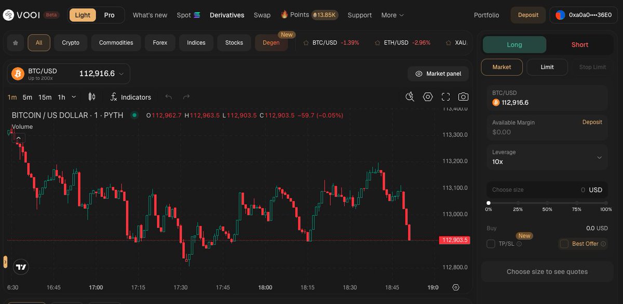Undo the last chart action
The height and width of the screenshot is (304, 623).
168,97
